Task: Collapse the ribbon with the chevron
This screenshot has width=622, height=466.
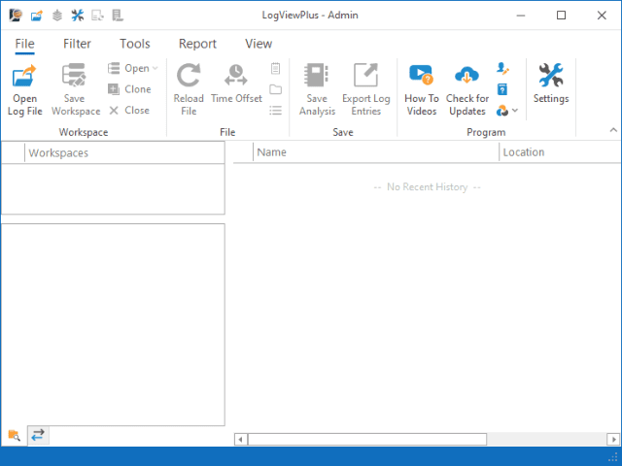Action: click(x=613, y=130)
